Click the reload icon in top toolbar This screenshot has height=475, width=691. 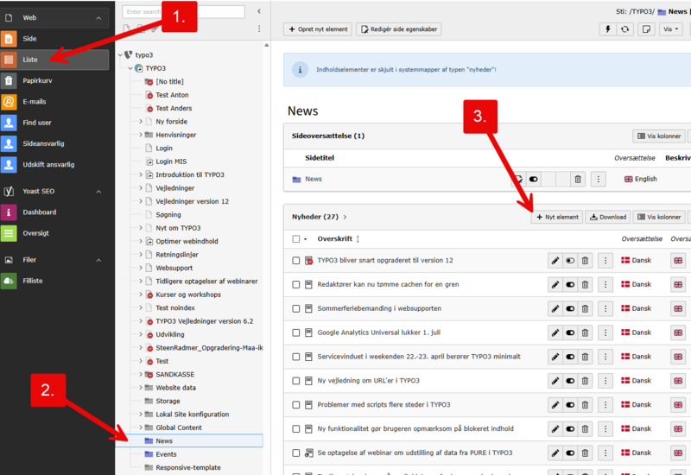point(625,29)
